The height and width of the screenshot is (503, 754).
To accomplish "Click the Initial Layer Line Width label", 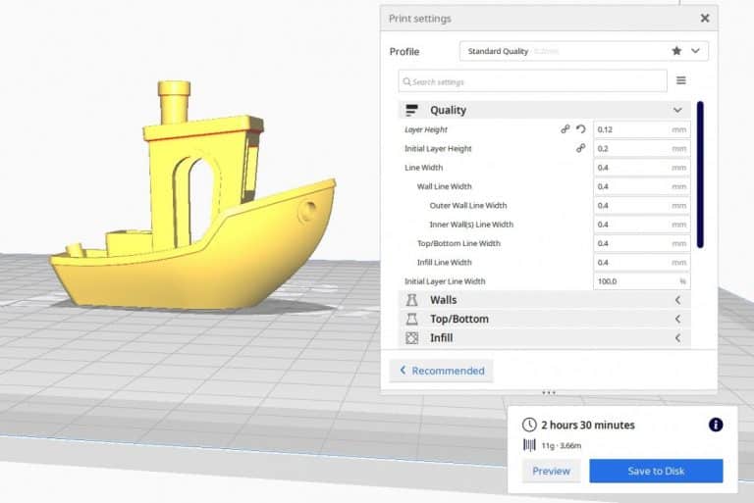I will click(445, 281).
